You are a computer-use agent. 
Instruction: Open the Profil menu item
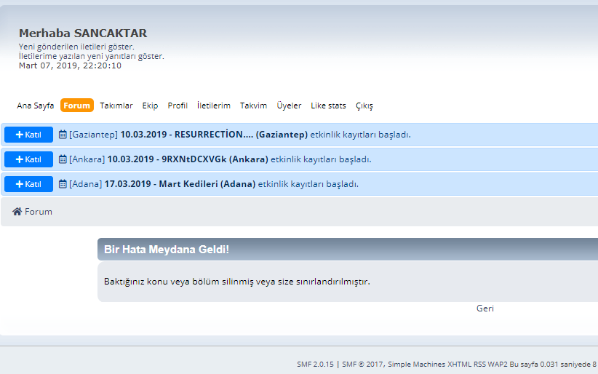pyautogui.click(x=178, y=106)
